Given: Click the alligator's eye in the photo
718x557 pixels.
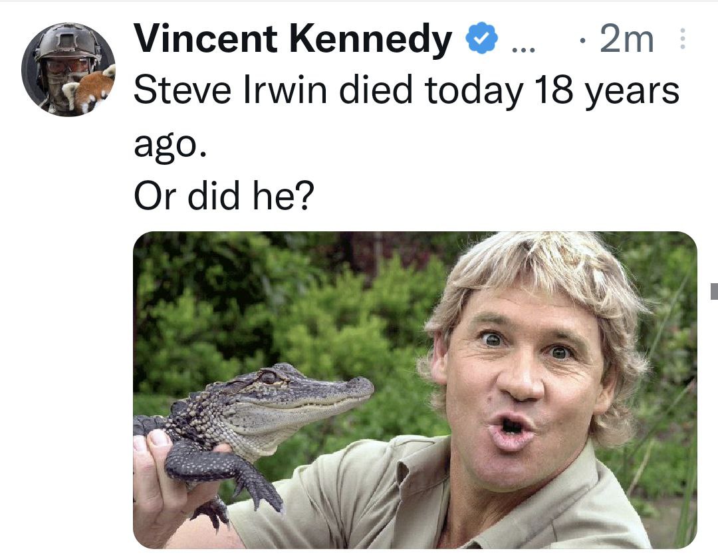Looking at the screenshot, I should (x=267, y=377).
